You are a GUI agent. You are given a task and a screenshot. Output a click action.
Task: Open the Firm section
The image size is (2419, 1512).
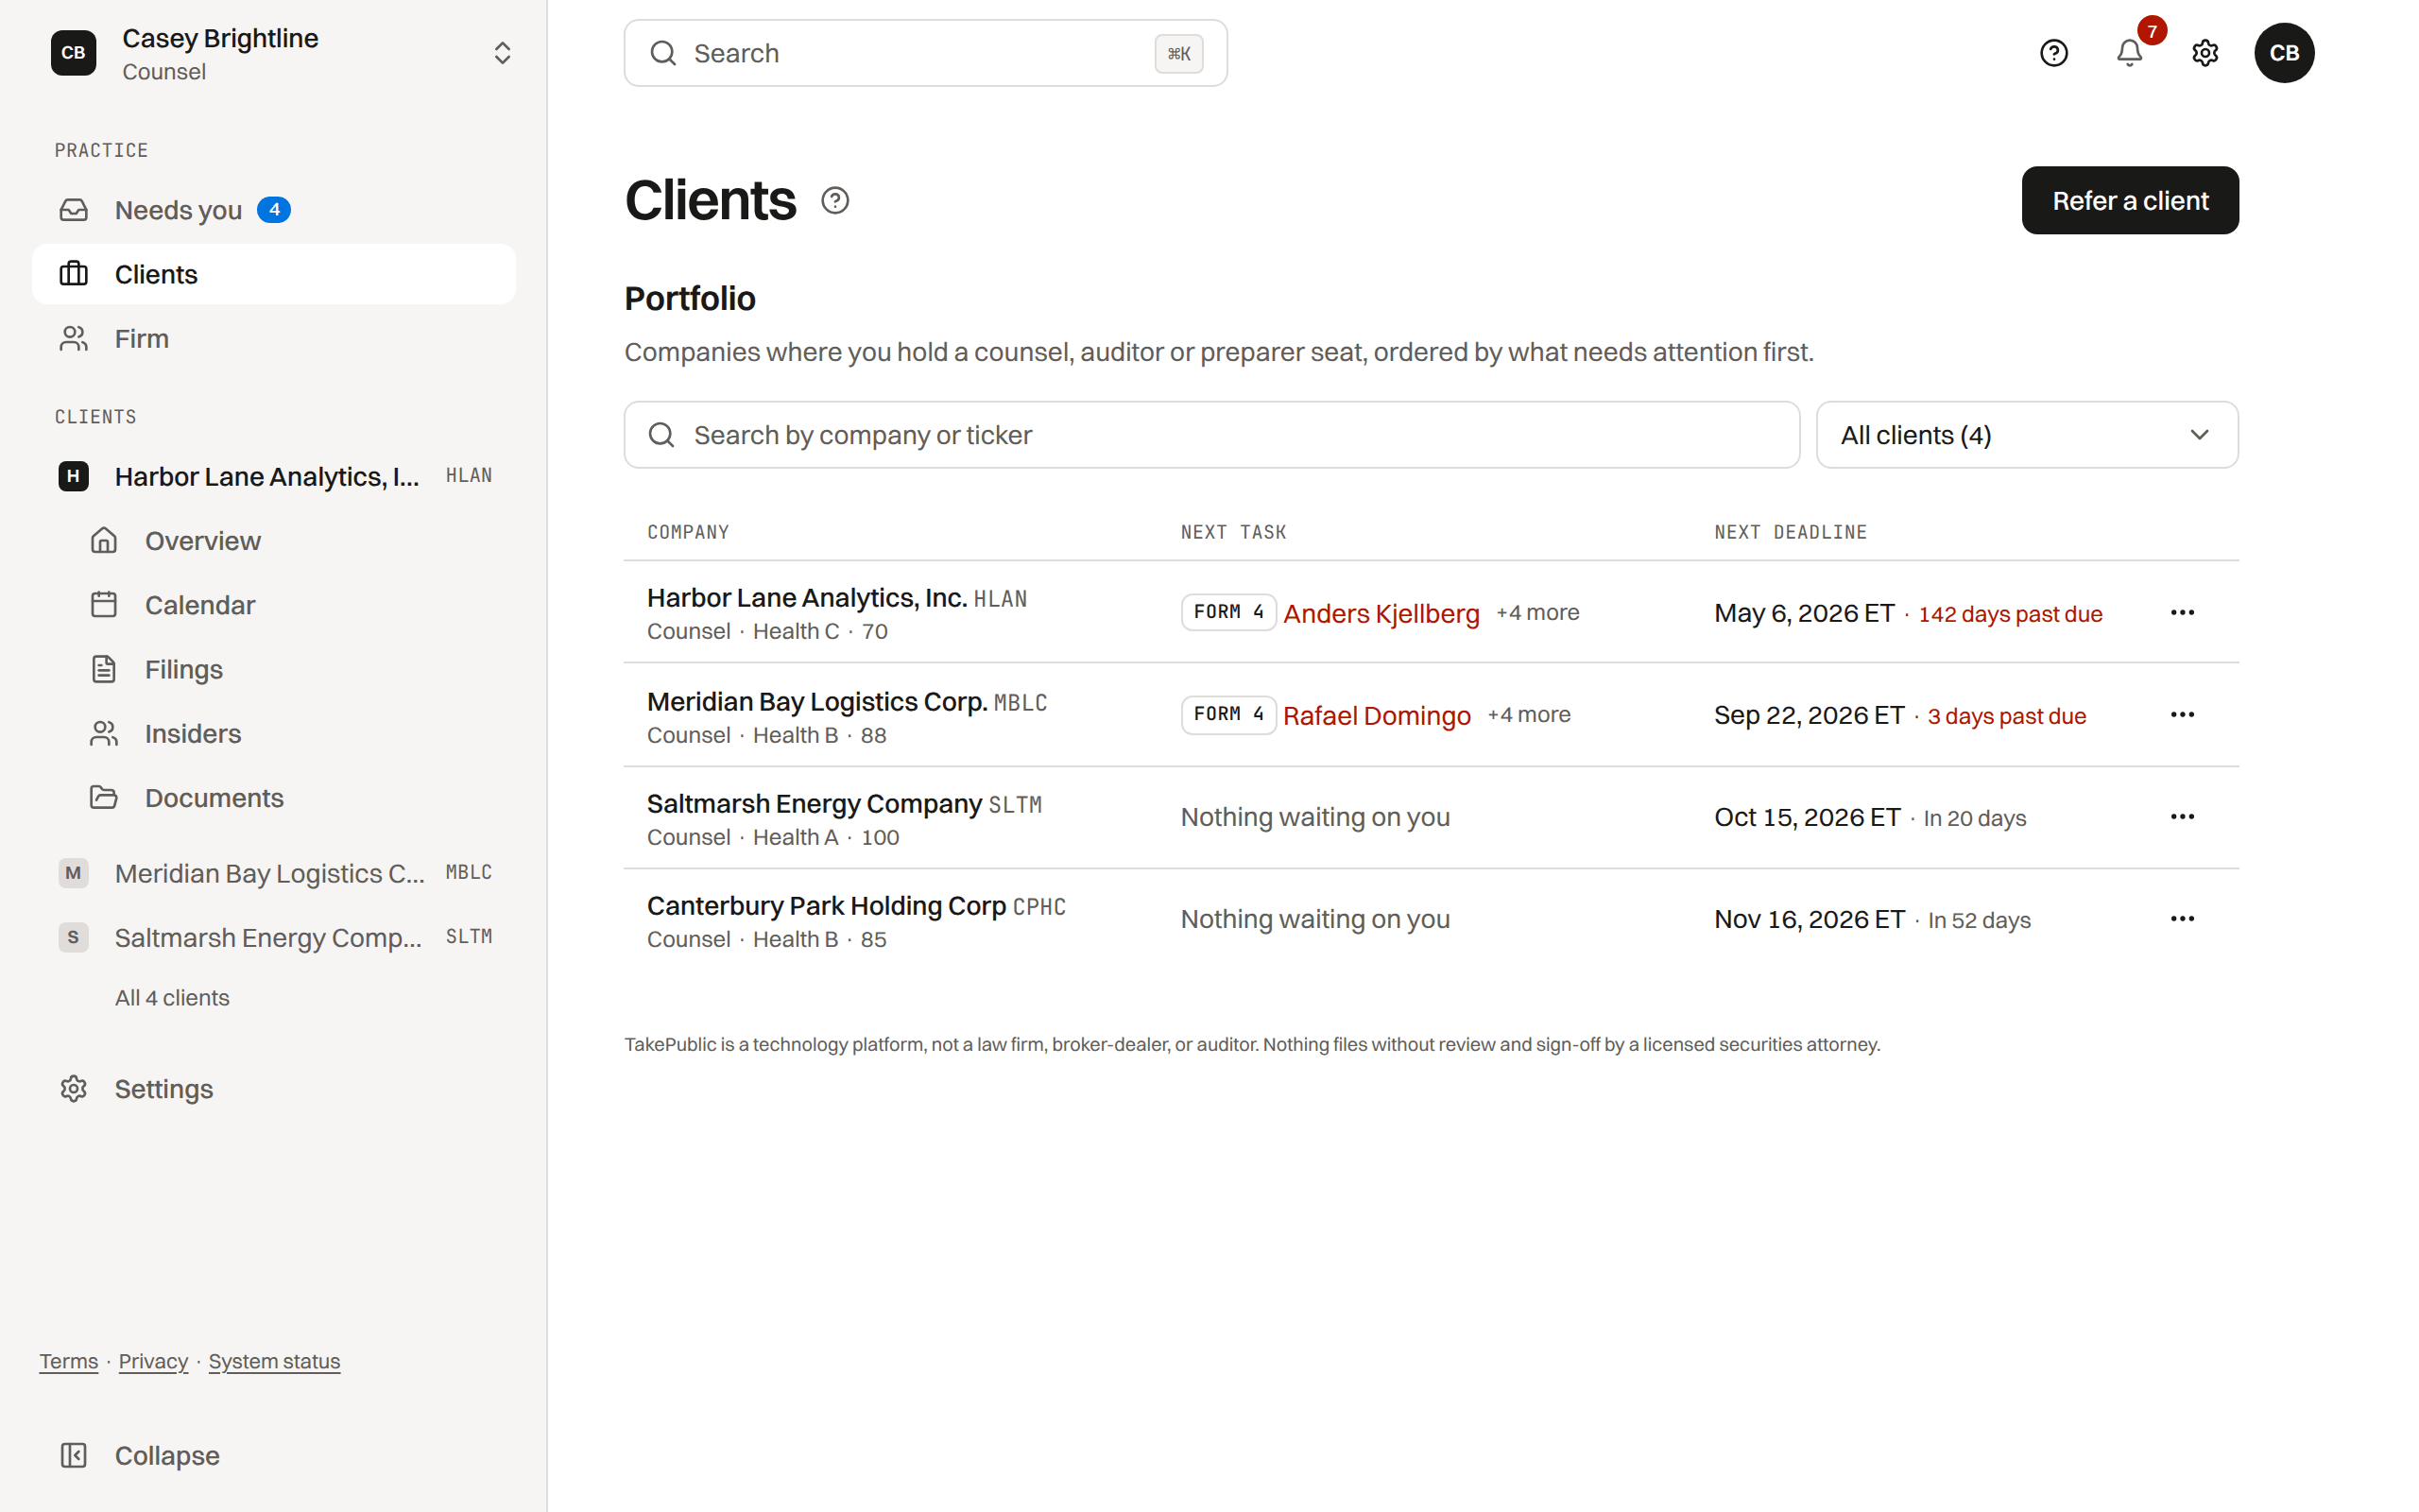274,339
